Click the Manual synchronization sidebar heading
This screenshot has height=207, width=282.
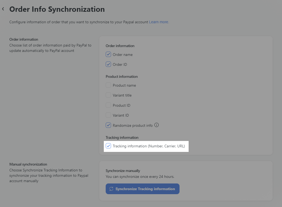pyautogui.click(x=28, y=164)
